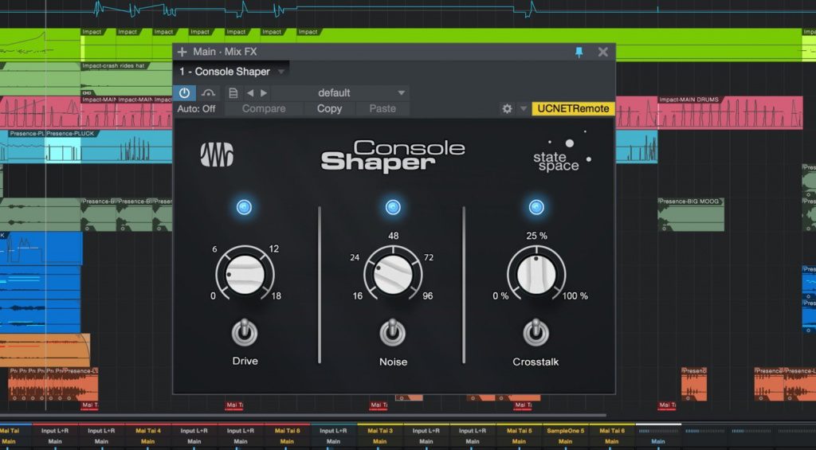The width and height of the screenshot is (816, 450).
Task: Click the Paste button
Action: click(x=382, y=109)
